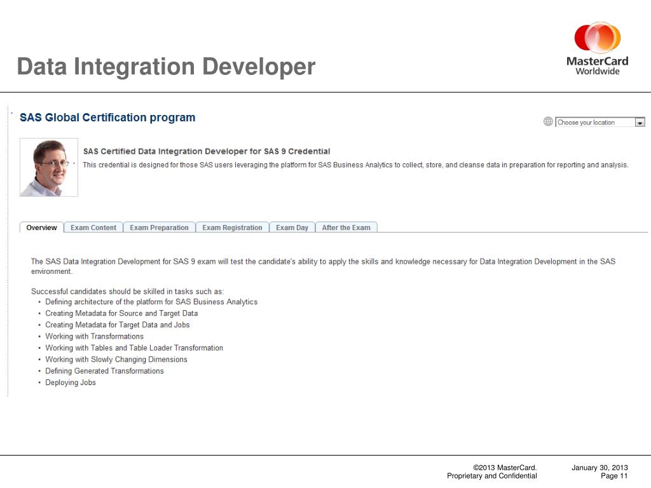The image size is (651, 488).
Task: Click the 'SAS Global Certification program' heading
Action: (x=107, y=118)
